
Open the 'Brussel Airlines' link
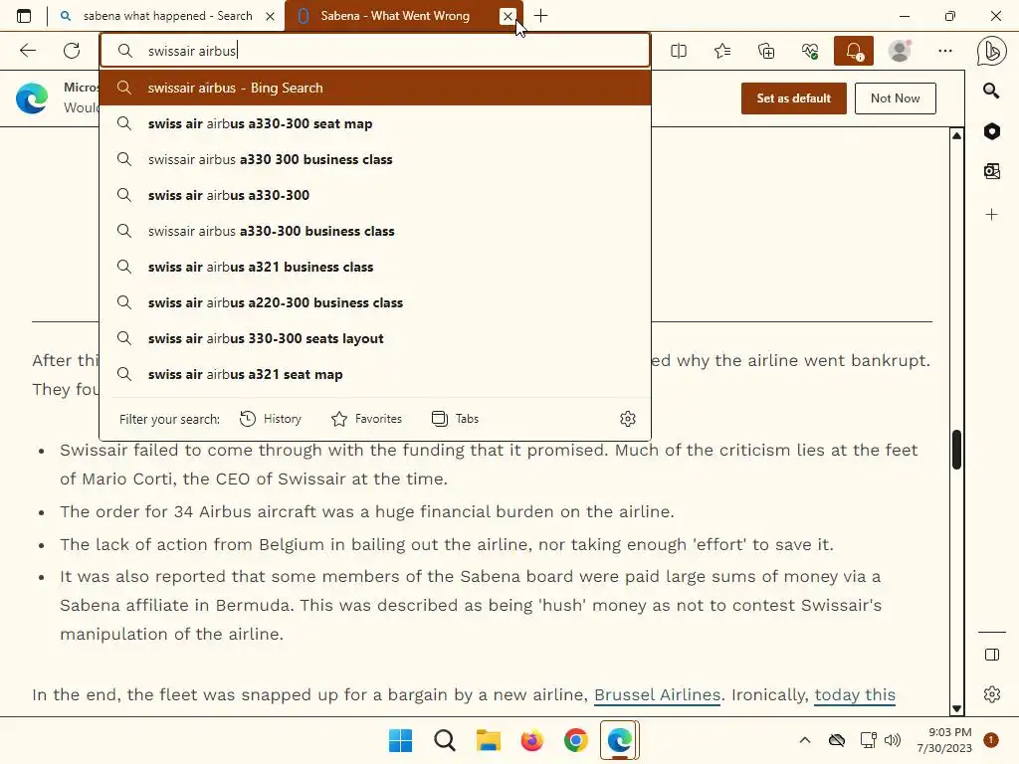point(657,694)
